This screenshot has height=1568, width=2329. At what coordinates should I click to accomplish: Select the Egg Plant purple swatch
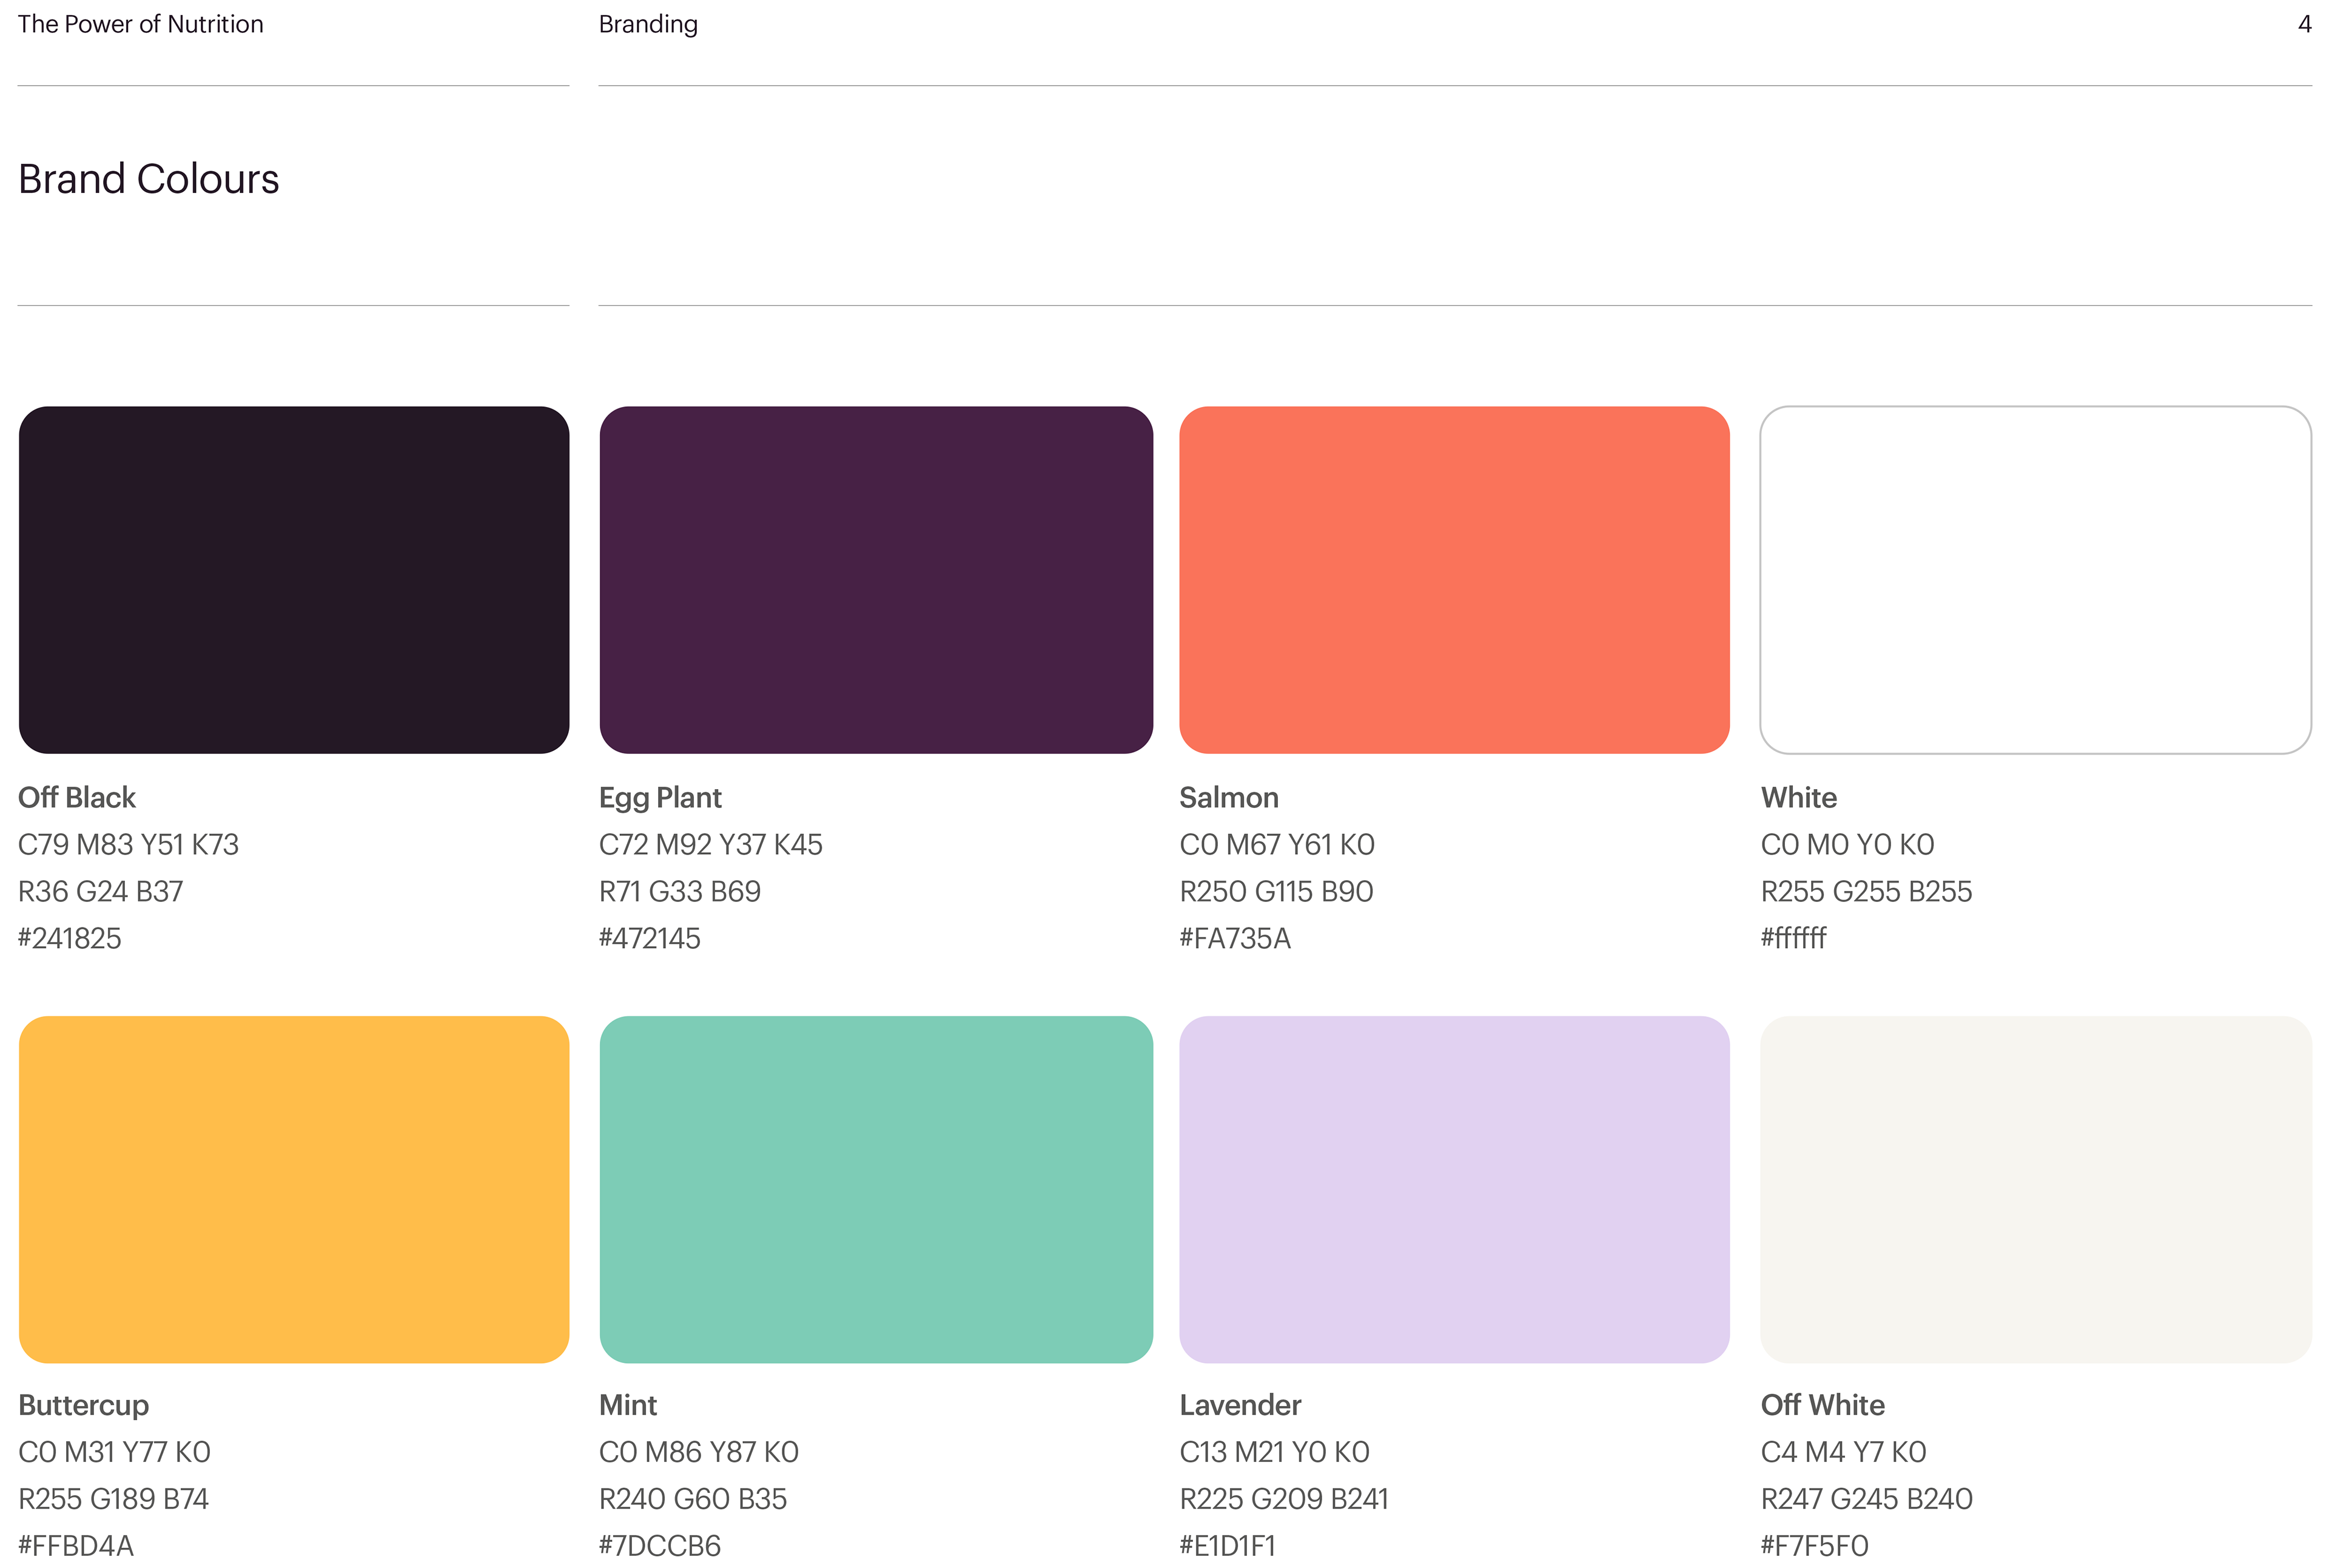(x=876, y=580)
